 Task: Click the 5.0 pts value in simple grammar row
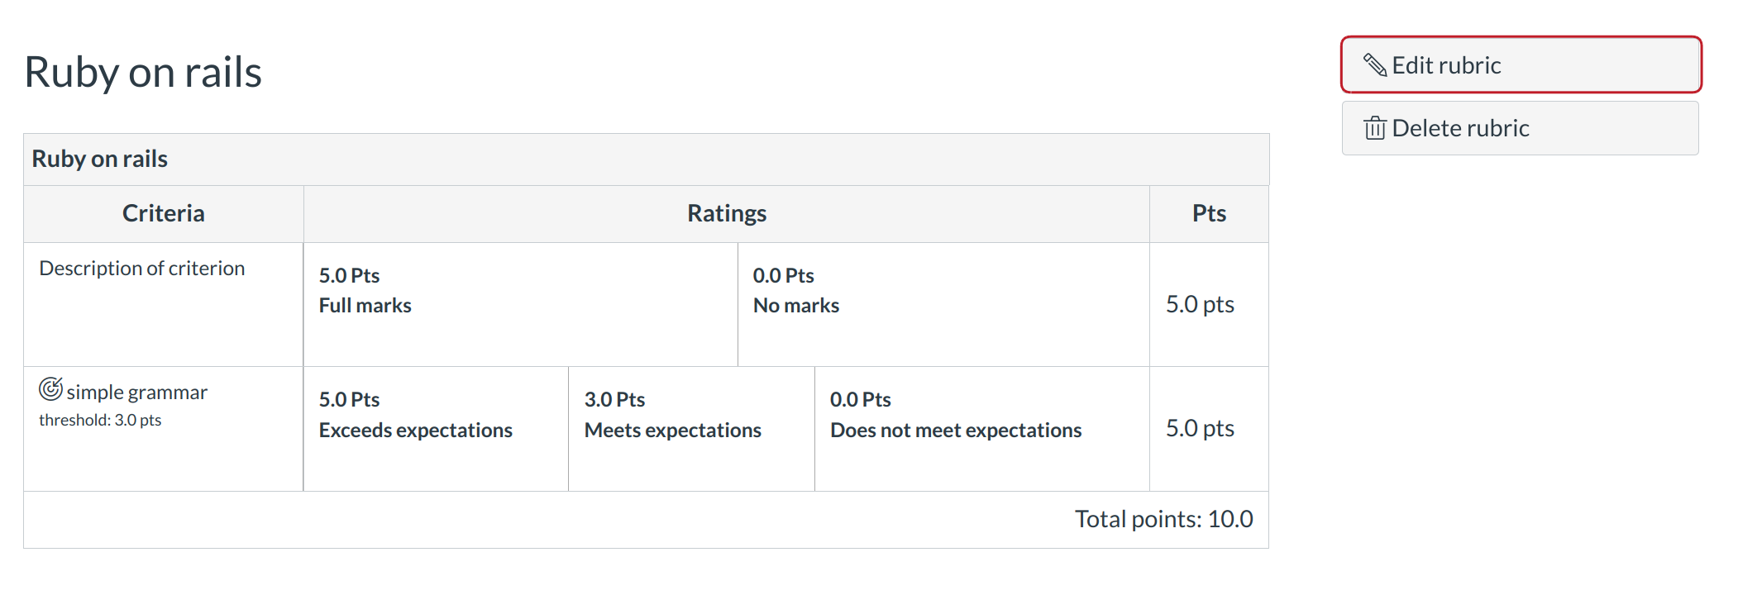[1199, 428]
